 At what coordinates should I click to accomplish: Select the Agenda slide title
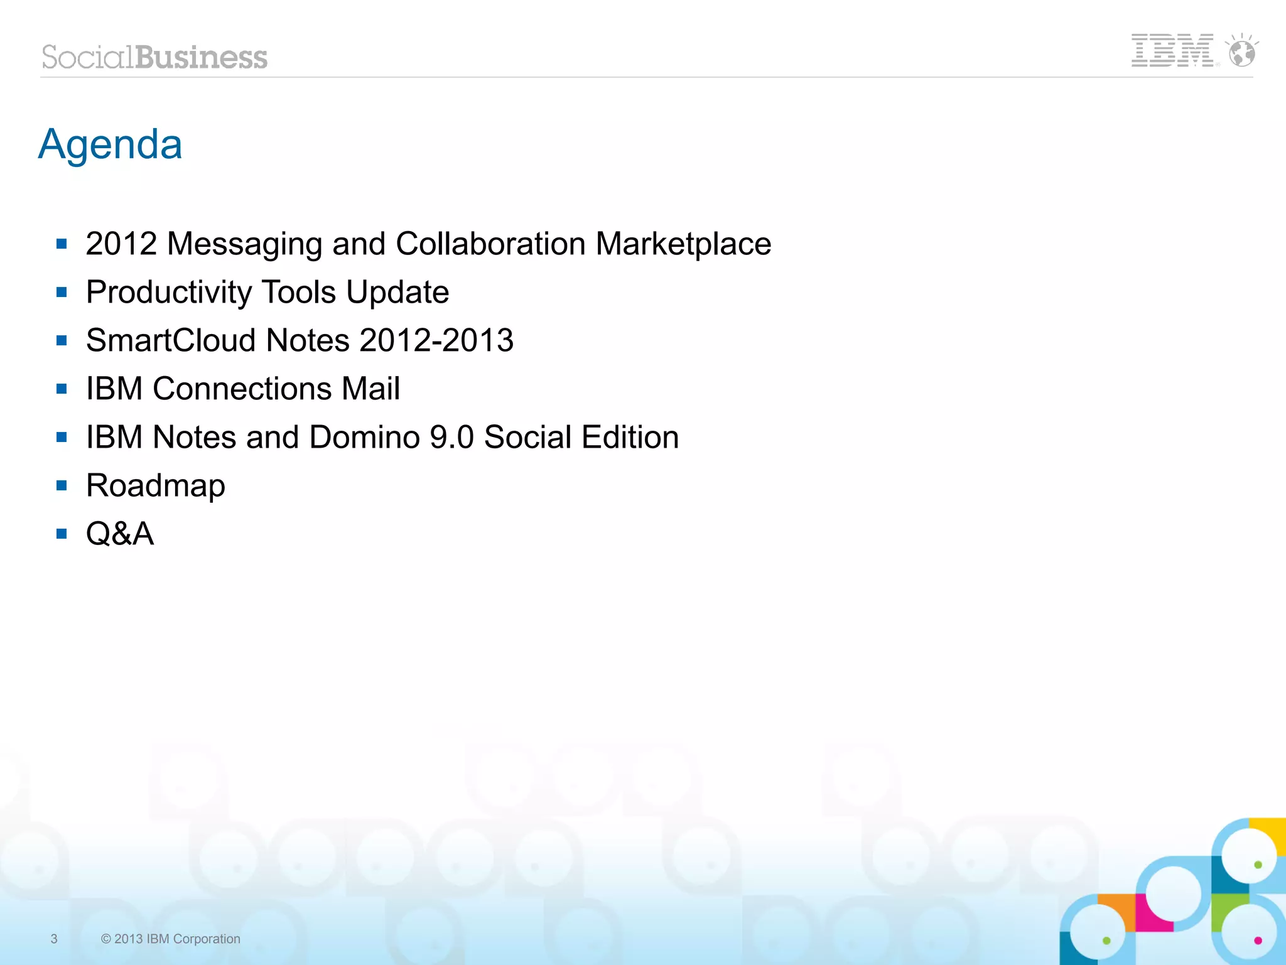[x=110, y=146]
